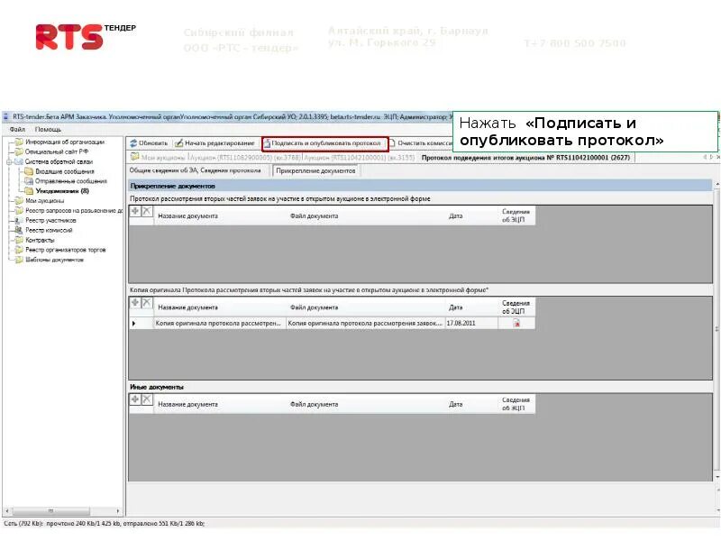Delete document in Иные документы section
This screenshot has width=721, height=541.
tap(147, 399)
